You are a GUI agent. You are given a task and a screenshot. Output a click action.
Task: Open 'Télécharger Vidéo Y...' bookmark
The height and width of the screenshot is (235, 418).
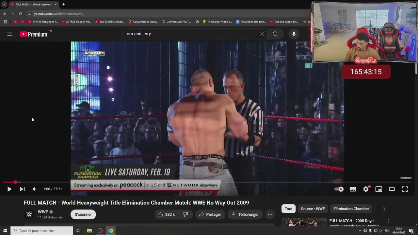tap(217, 22)
